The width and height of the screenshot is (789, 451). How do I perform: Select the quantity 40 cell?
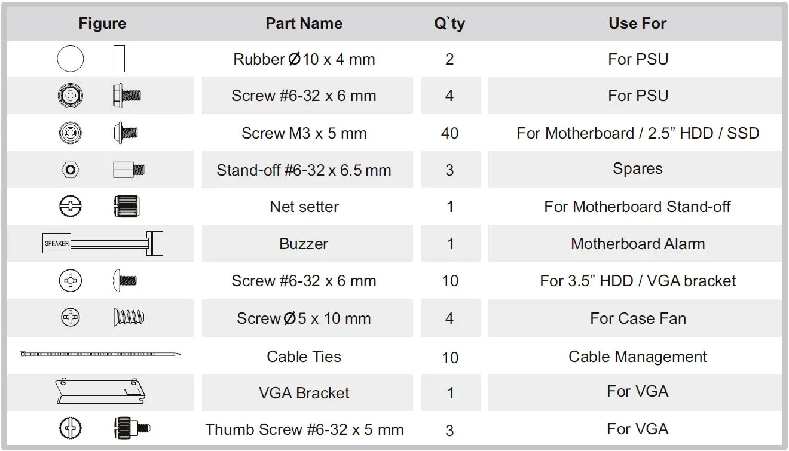(449, 133)
